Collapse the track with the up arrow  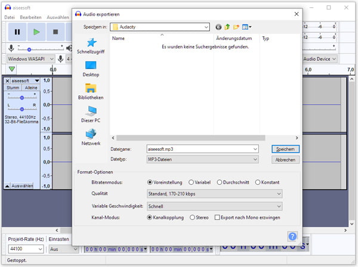pyautogui.click(x=7, y=186)
